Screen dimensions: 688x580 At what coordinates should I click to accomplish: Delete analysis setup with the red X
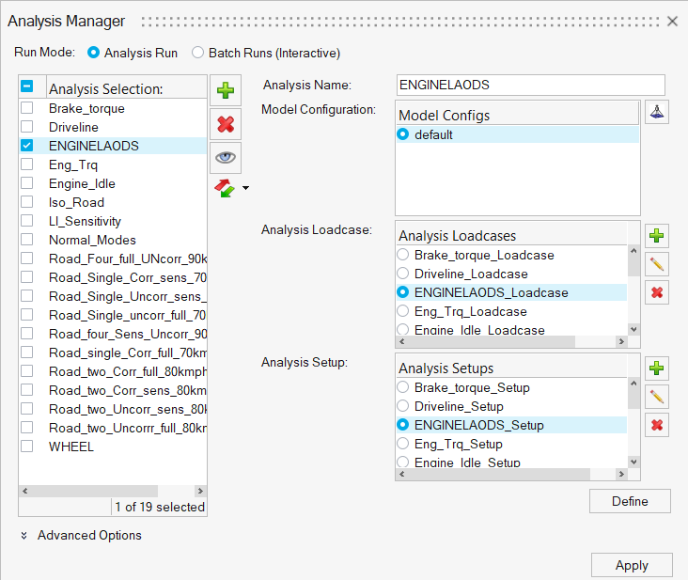point(657,425)
